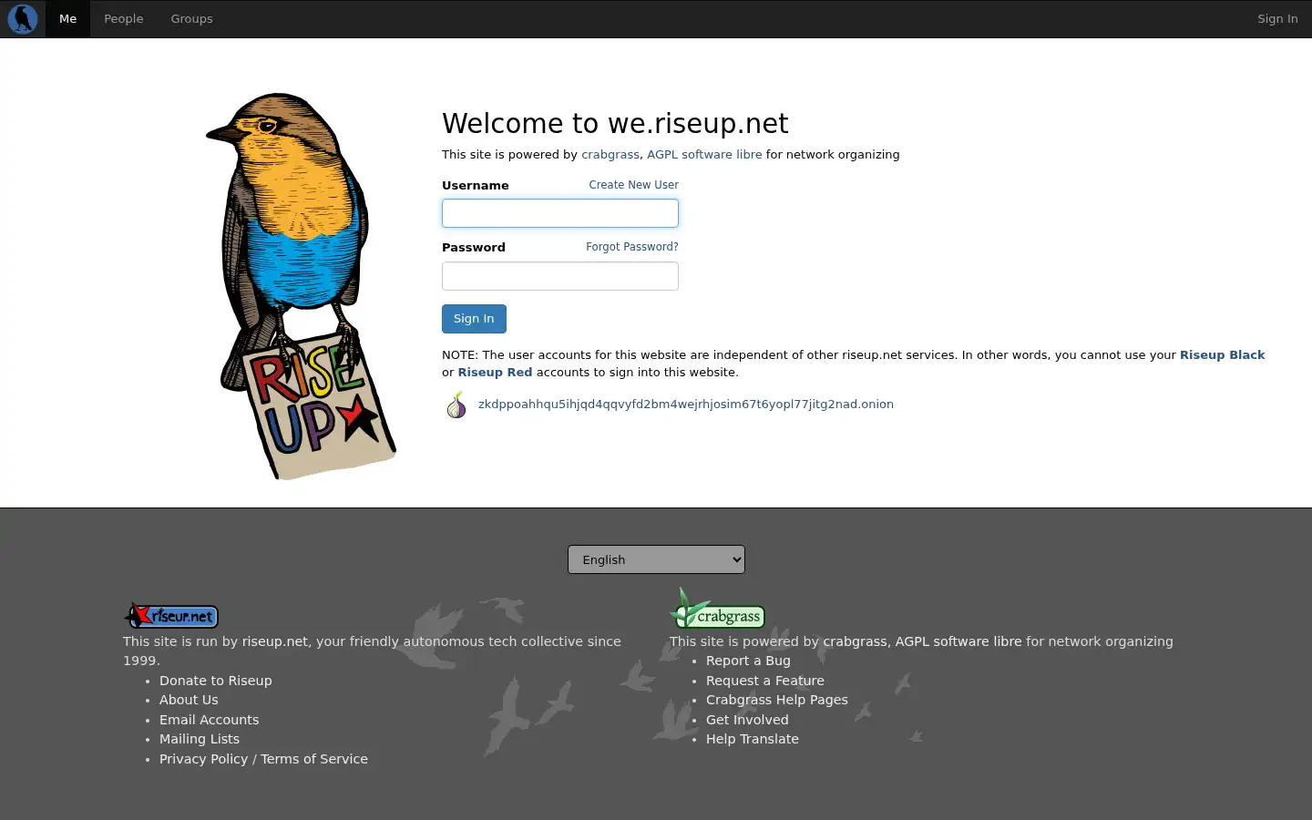Click the blue Sign In button
1312x820 pixels.
pos(474,319)
